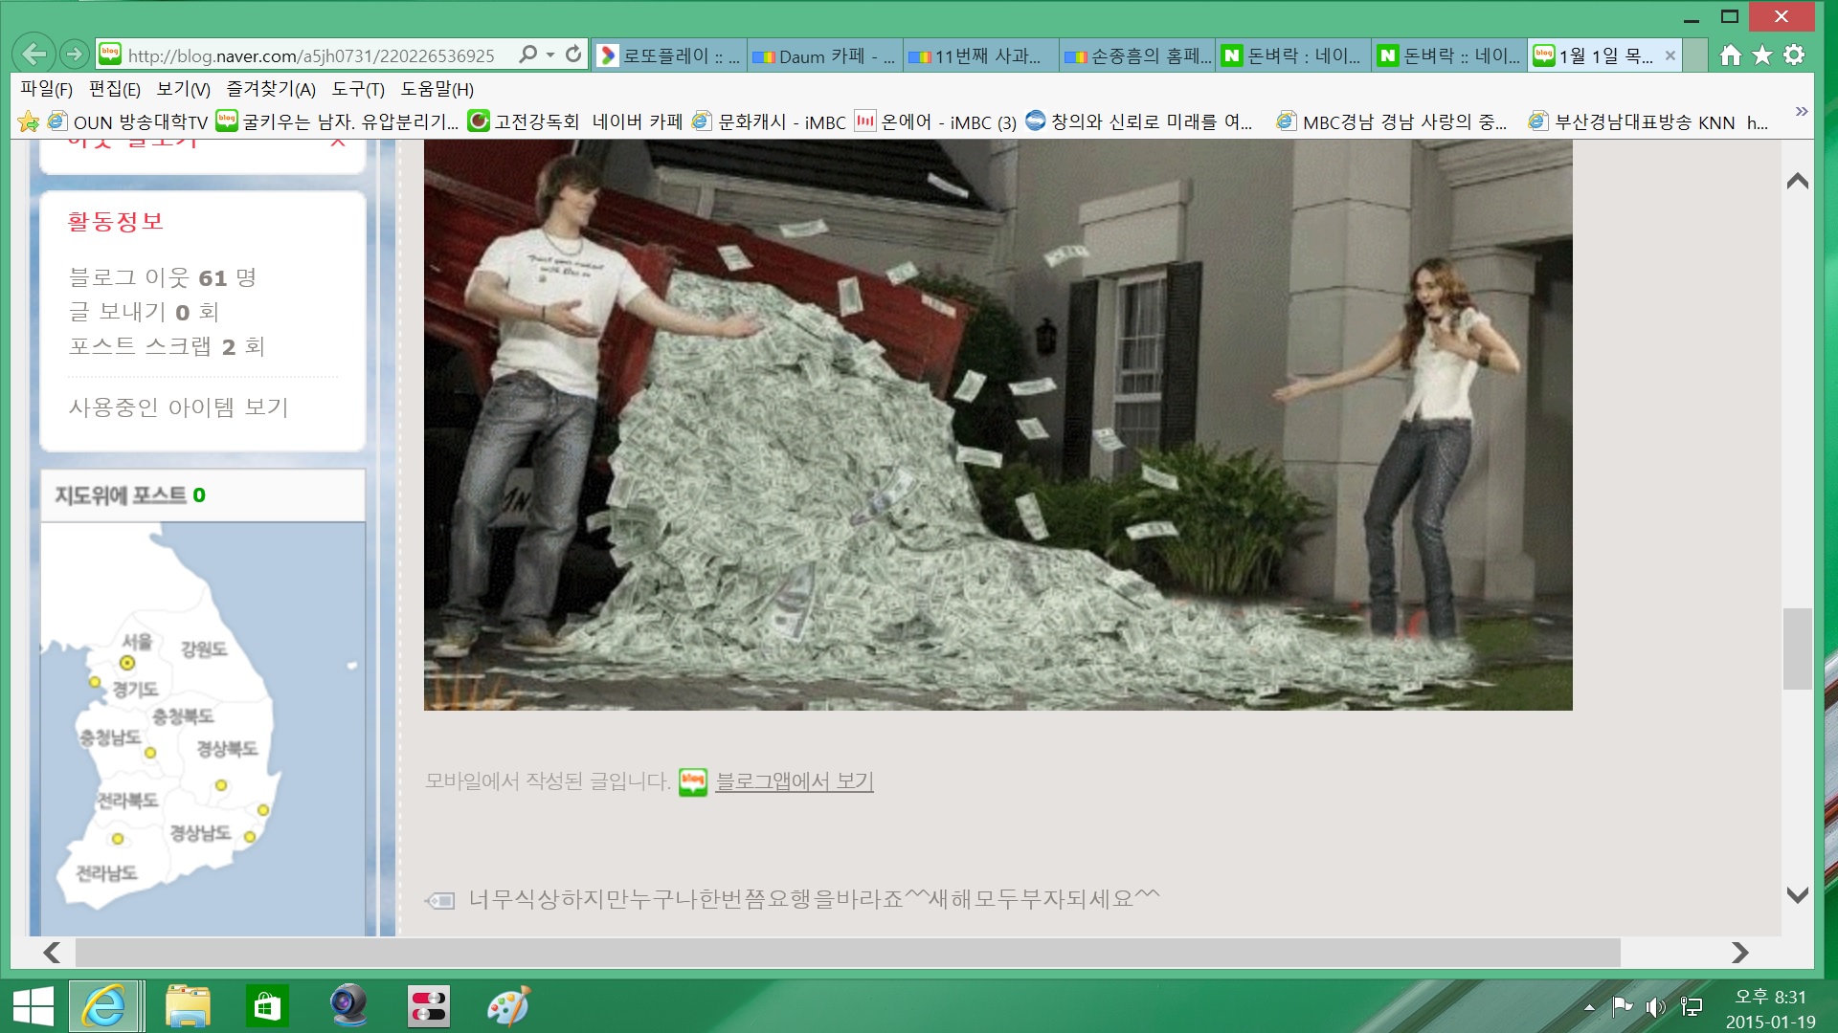Switch to the Daum 카페 tab
The width and height of the screenshot is (1838, 1033).
tap(823, 56)
